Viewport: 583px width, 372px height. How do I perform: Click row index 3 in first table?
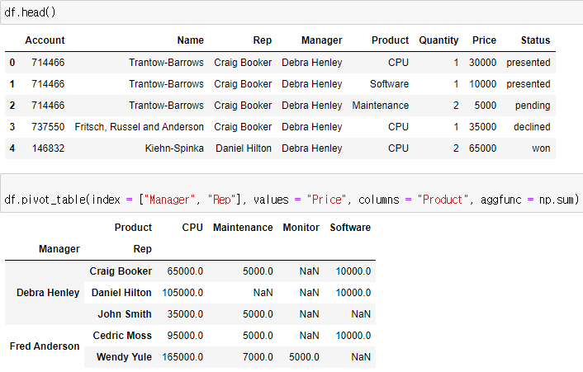tap(12, 127)
